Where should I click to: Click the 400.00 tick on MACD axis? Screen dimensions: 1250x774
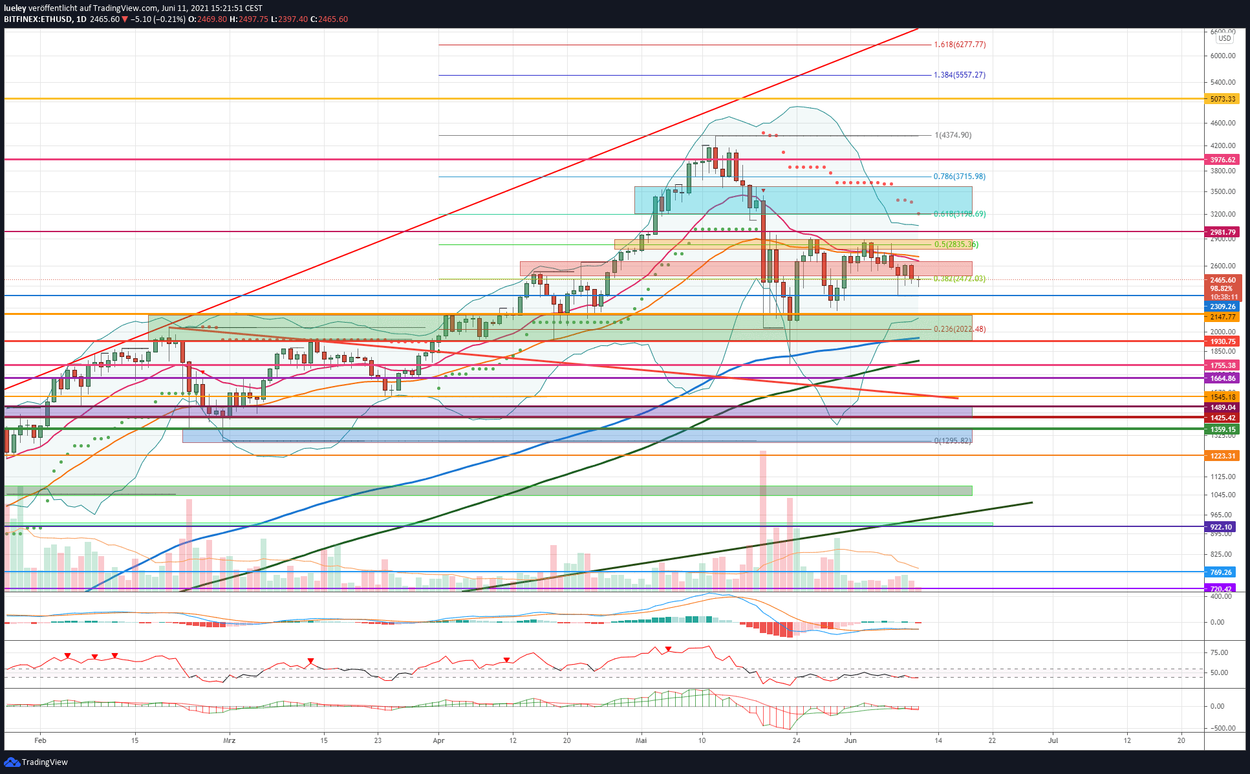[1221, 596]
